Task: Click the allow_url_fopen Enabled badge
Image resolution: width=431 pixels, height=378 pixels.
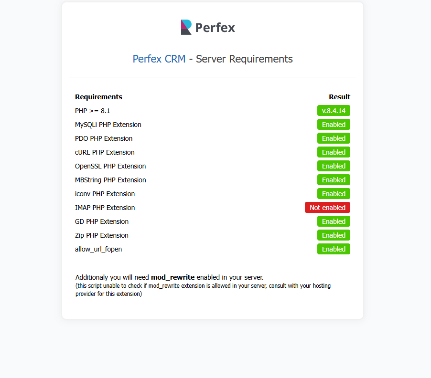Action: 334,249
